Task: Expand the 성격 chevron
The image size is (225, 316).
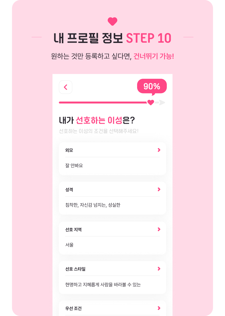Action: point(159,189)
